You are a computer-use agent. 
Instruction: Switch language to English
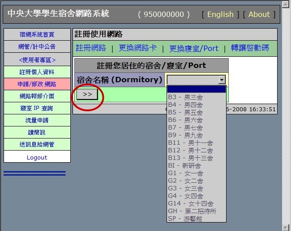pos(220,14)
